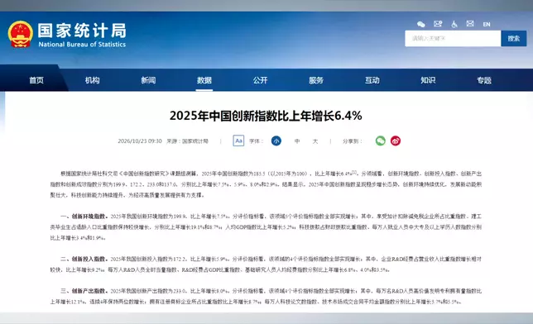Click the heading 一、创新环境指数
Image resolution: width=533 pixels, height=324 pixels.
[x=84, y=216]
